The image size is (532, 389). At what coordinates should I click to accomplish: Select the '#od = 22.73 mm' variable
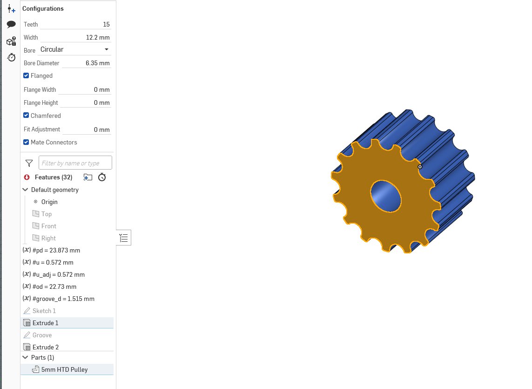[x=54, y=287]
